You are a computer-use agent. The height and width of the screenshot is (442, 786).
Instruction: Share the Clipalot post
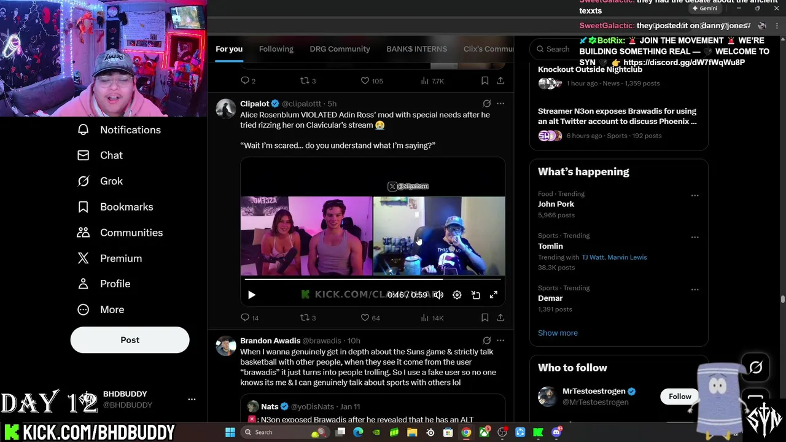(x=500, y=318)
